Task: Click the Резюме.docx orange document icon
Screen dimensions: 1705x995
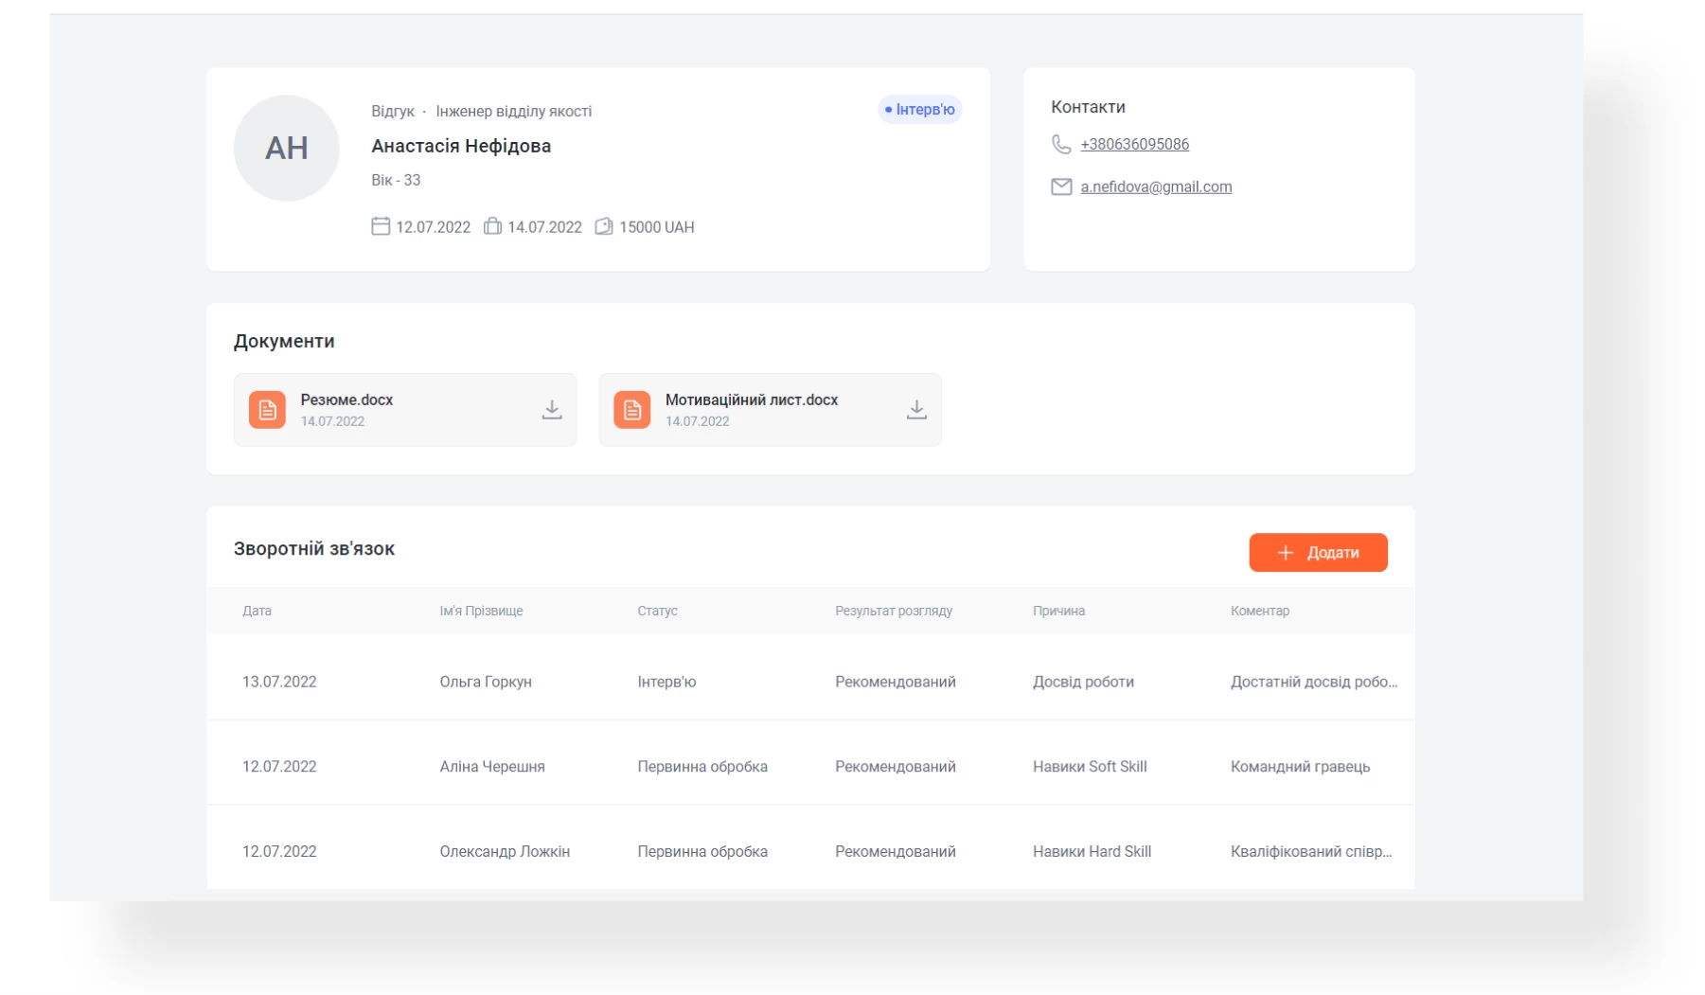Action: tap(267, 410)
